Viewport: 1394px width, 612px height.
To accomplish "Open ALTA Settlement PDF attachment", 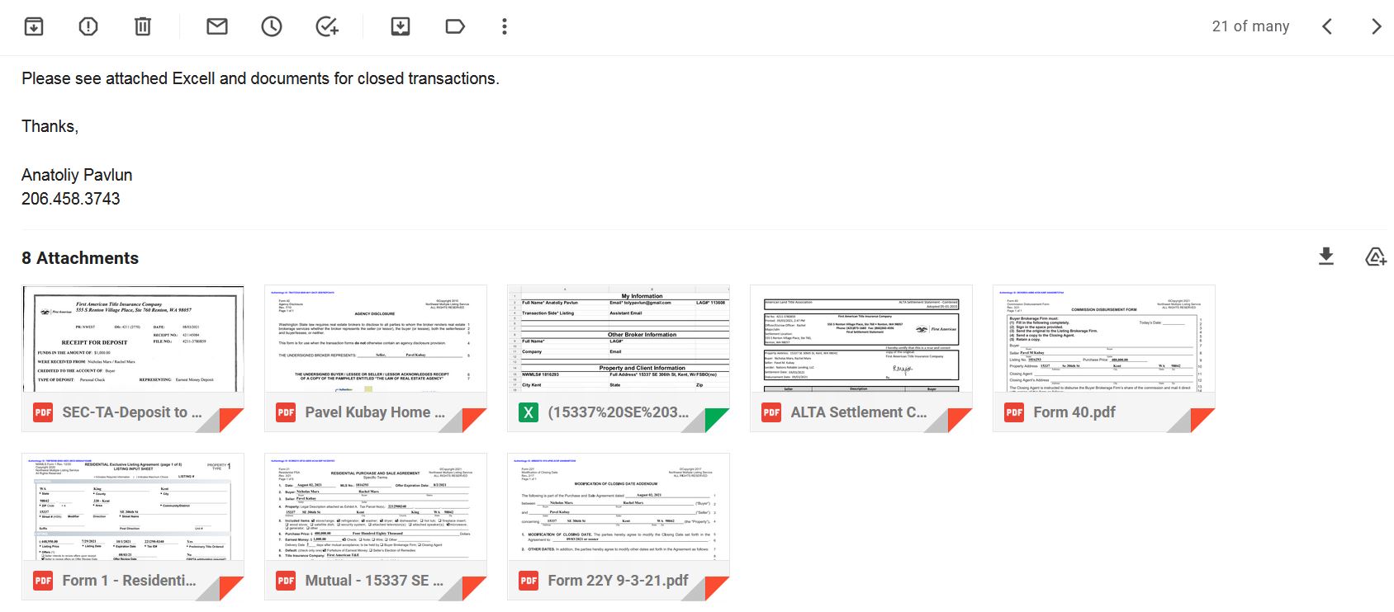I will point(861,358).
